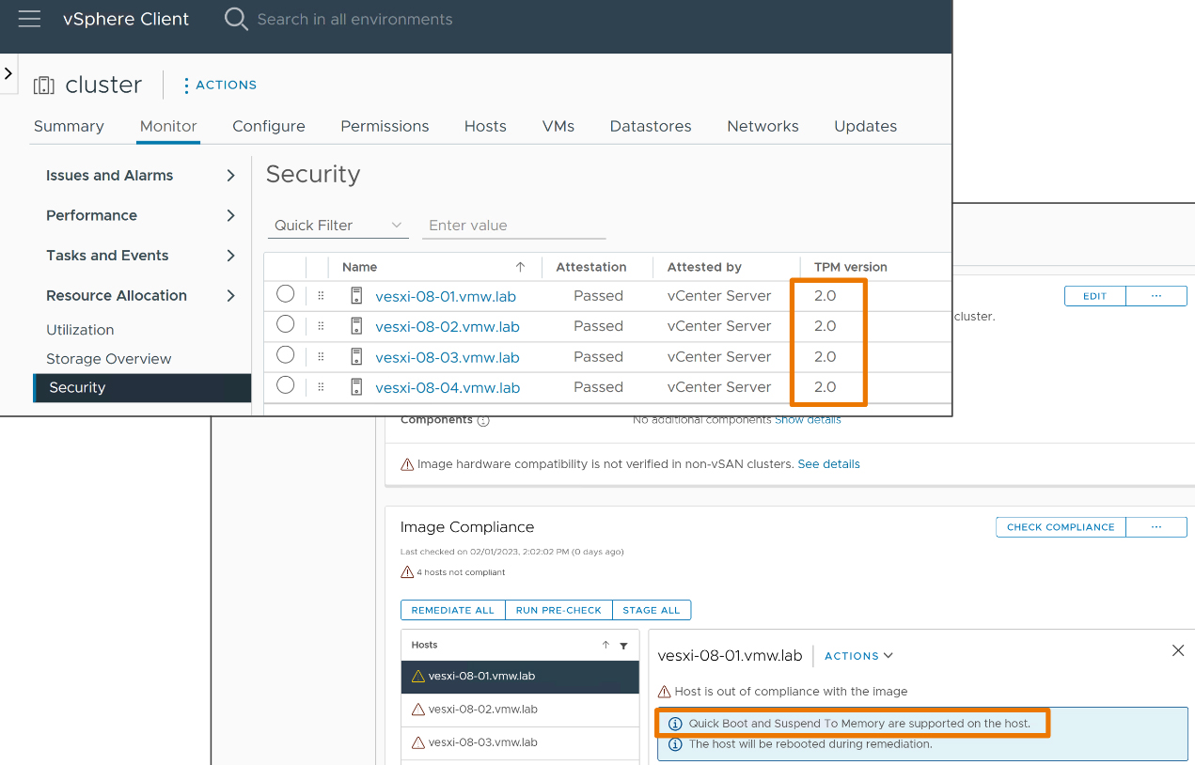Open the VMs tab
The width and height of the screenshot is (1195, 765).
[558, 126]
